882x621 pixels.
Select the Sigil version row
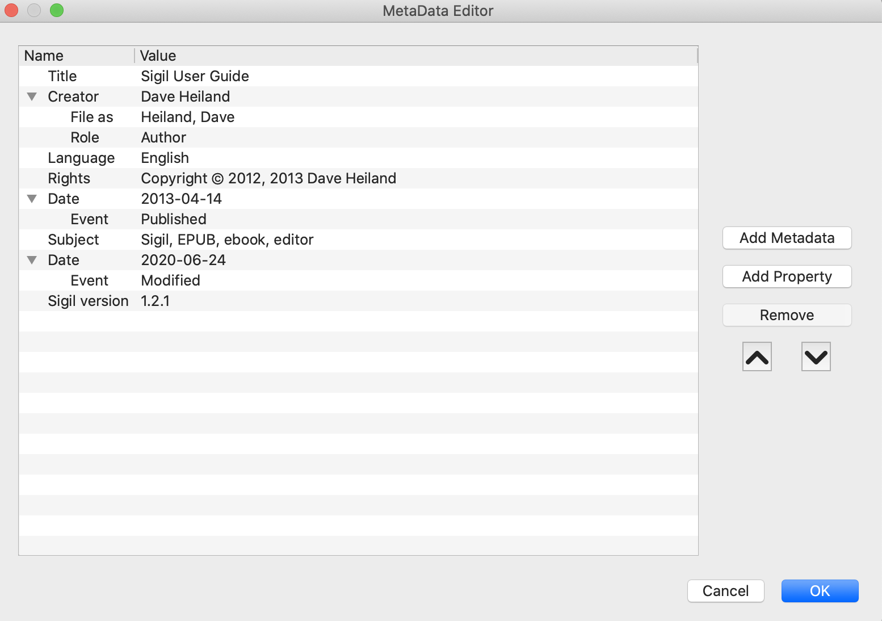(x=358, y=301)
